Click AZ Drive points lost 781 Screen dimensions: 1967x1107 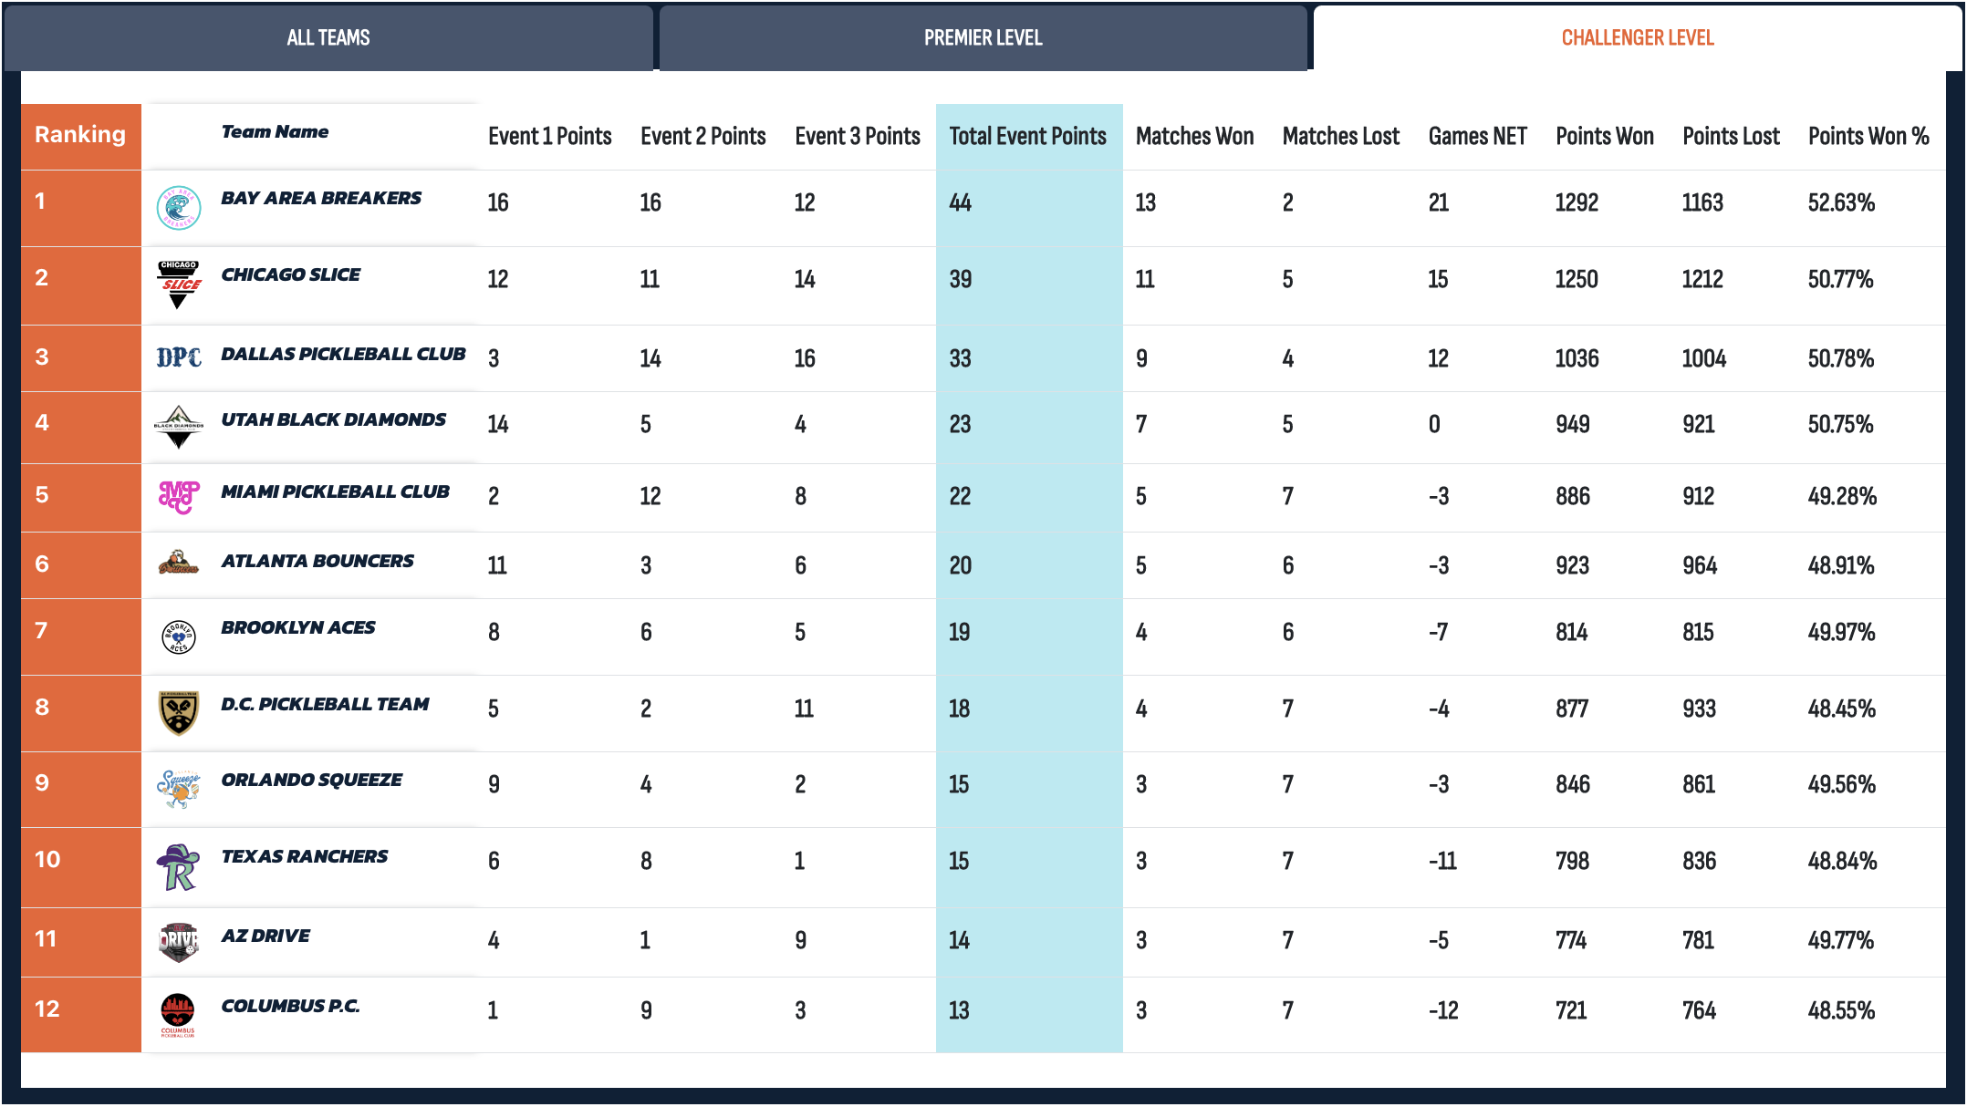pyautogui.click(x=1699, y=940)
